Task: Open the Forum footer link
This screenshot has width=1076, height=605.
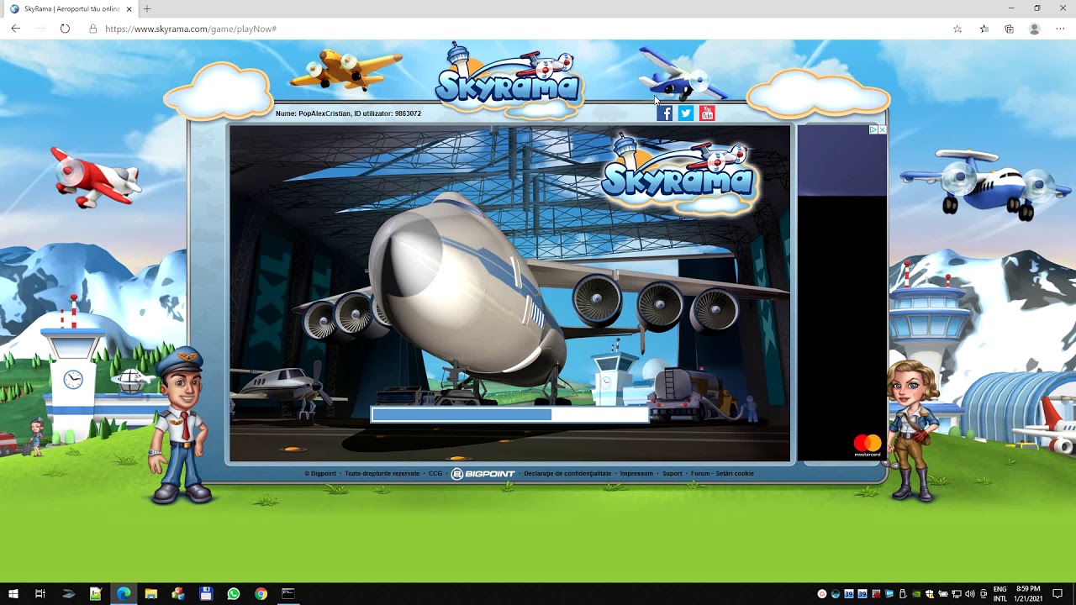Action: pyautogui.click(x=700, y=474)
